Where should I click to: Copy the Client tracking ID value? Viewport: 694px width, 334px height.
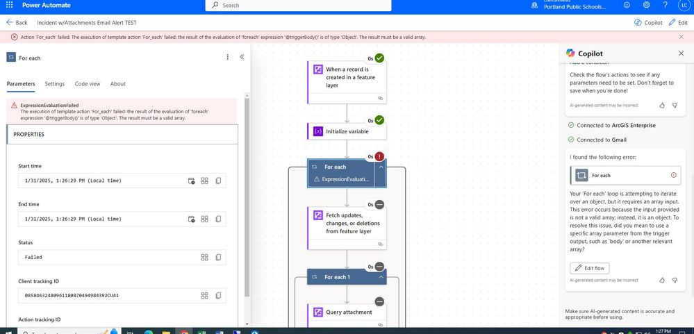[218, 296]
